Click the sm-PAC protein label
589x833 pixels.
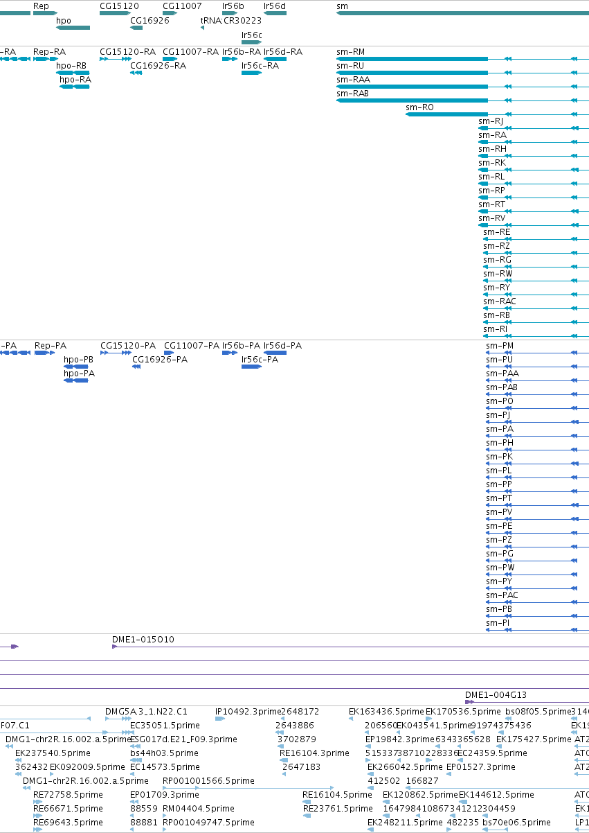(502, 595)
